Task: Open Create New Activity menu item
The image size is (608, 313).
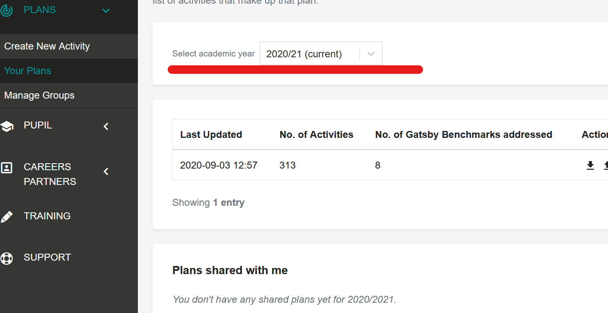Action: click(x=47, y=46)
